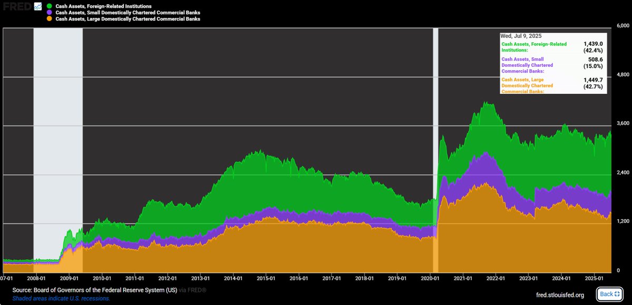The image size is (632, 305).
Task: Click the Wed, Jul 9, 2025 tooltip date
Action: [x=521, y=36]
